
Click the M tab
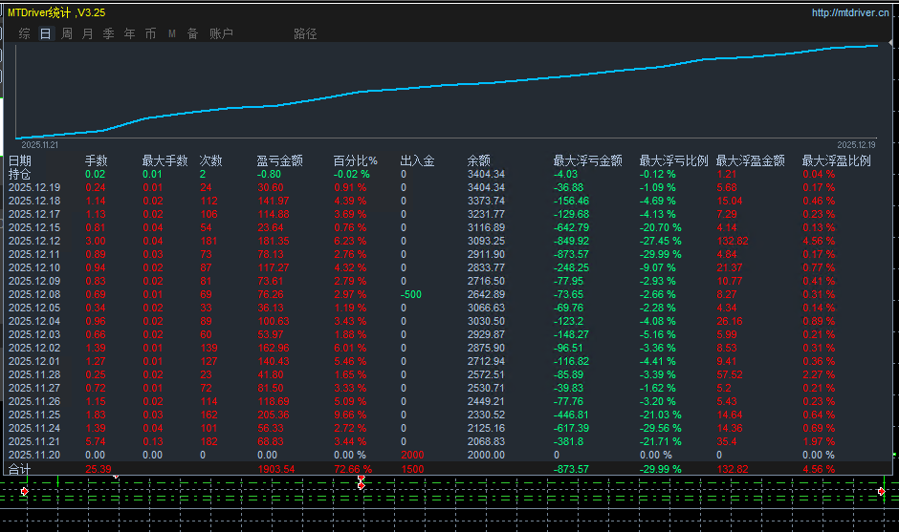coord(172,33)
